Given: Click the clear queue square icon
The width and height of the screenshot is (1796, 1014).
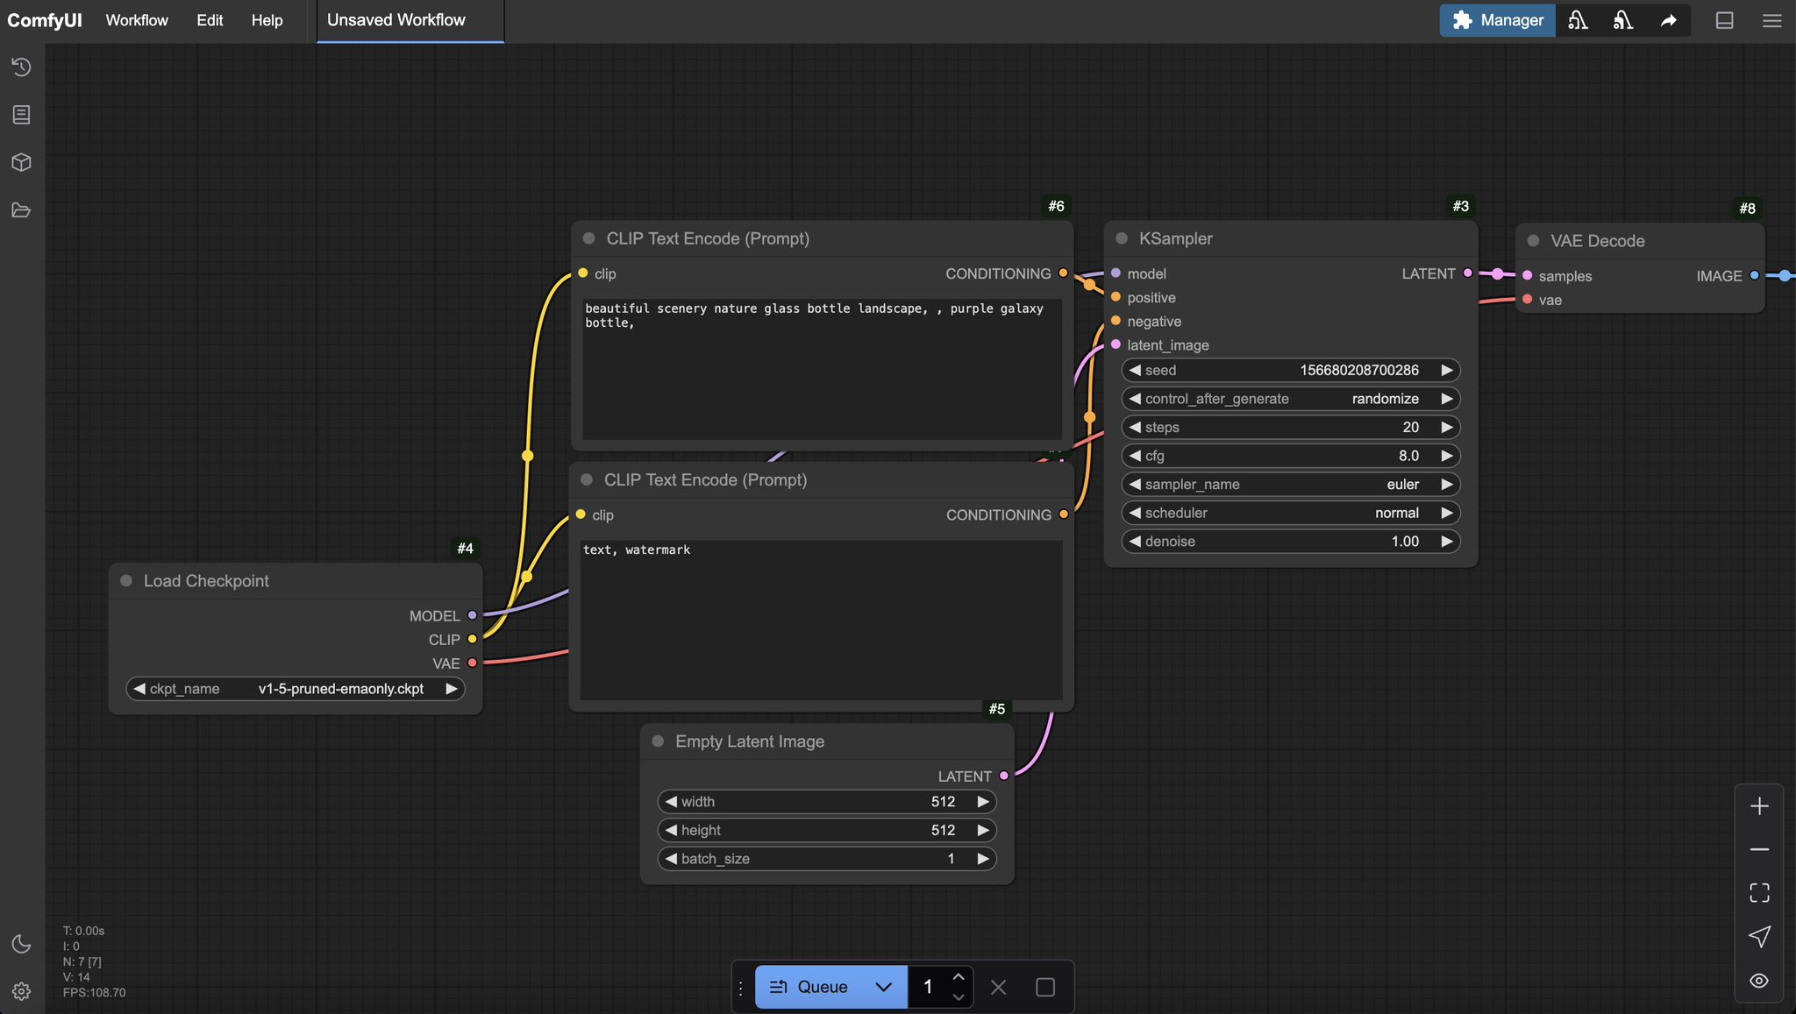Looking at the screenshot, I should click(x=1045, y=988).
